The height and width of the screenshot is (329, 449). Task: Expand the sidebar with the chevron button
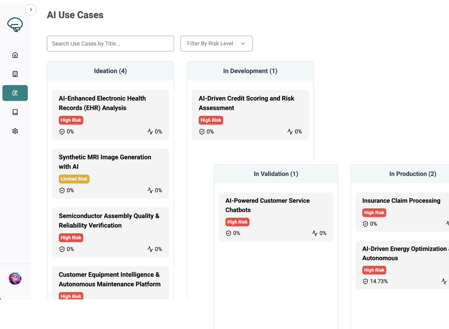(x=31, y=10)
